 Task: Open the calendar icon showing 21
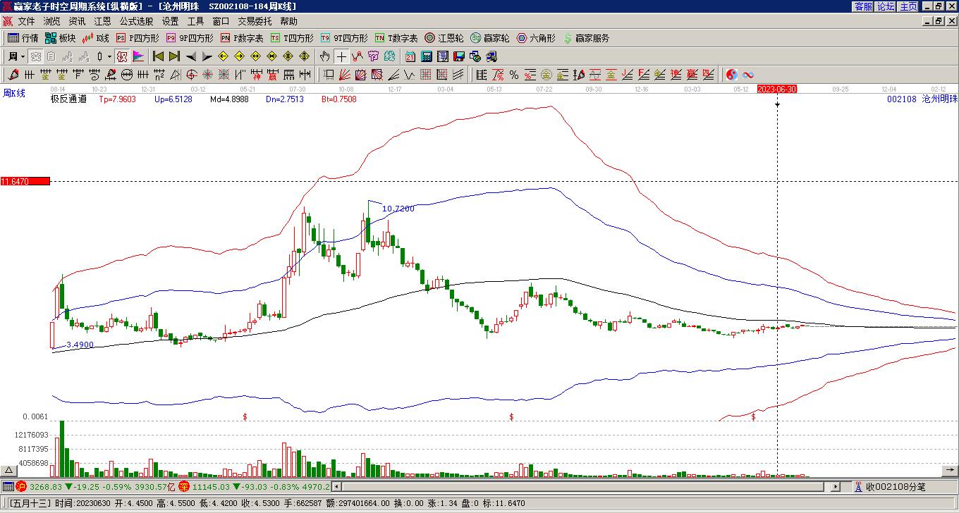pyautogui.click(x=410, y=56)
